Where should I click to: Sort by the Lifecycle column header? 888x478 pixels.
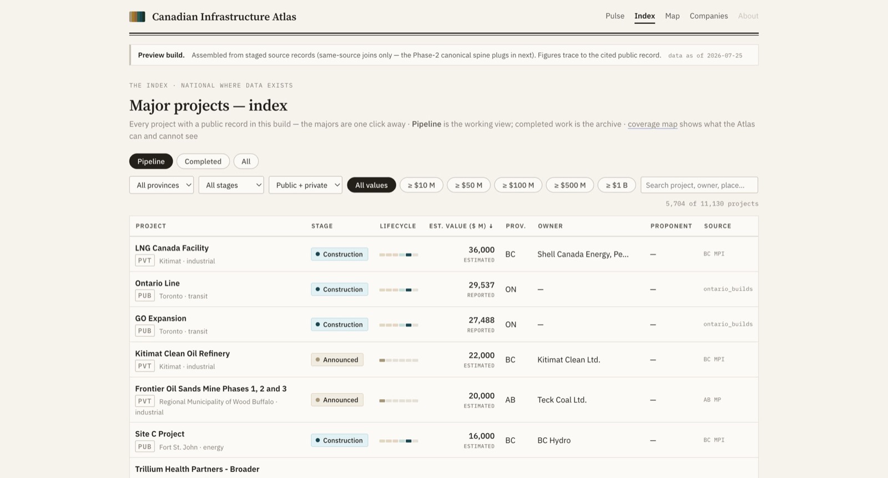398,226
